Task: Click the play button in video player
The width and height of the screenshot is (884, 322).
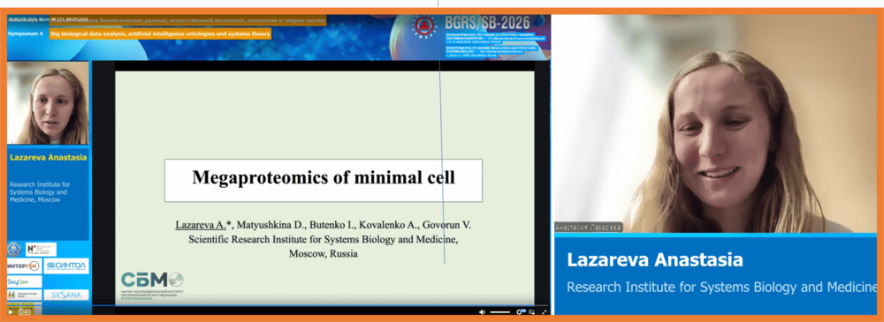Action: point(10,312)
